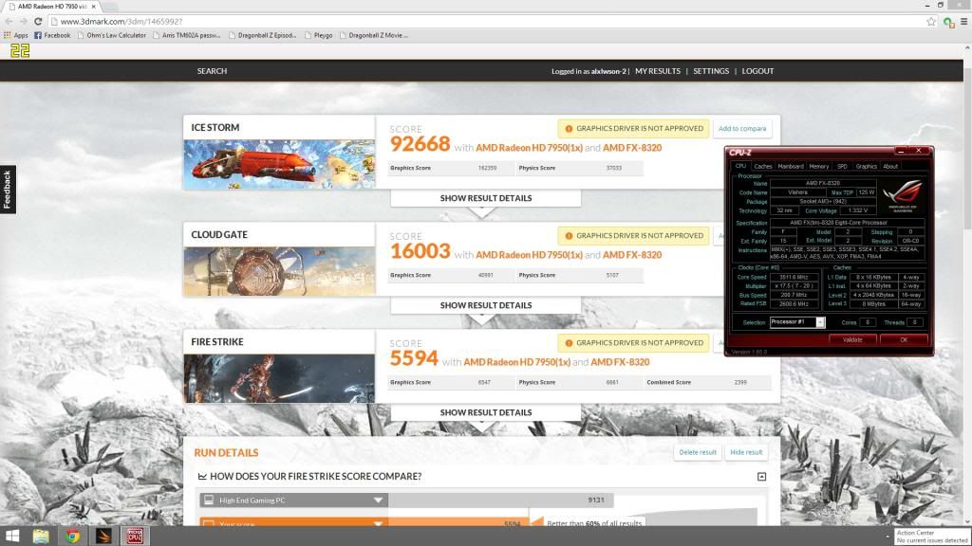The image size is (972, 546).
Task: Click AMD Radeon HD 7950 link under Cloud Gate
Action: [x=529, y=255]
